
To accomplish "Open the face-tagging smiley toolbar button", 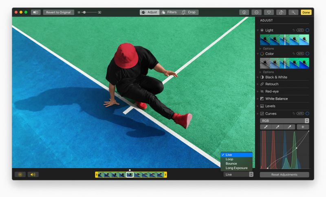I will click(257, 12).
